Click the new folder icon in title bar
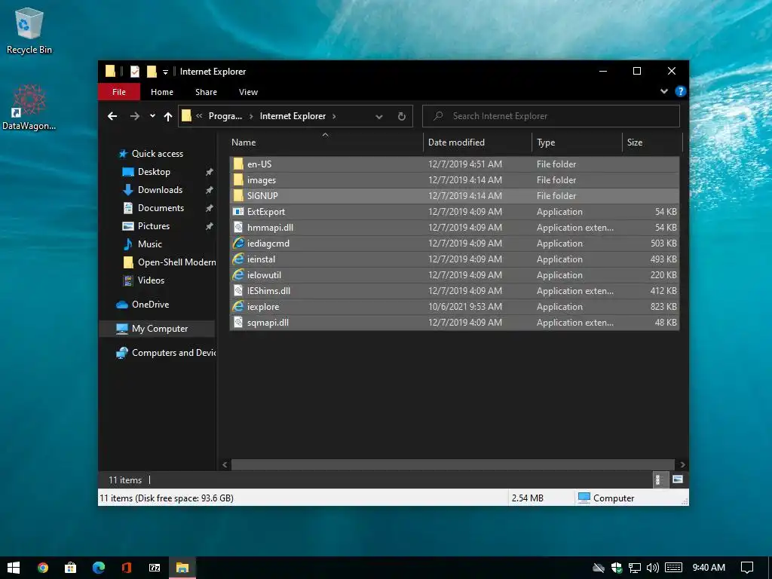772x579 pixels. click(x=152, y=72)
